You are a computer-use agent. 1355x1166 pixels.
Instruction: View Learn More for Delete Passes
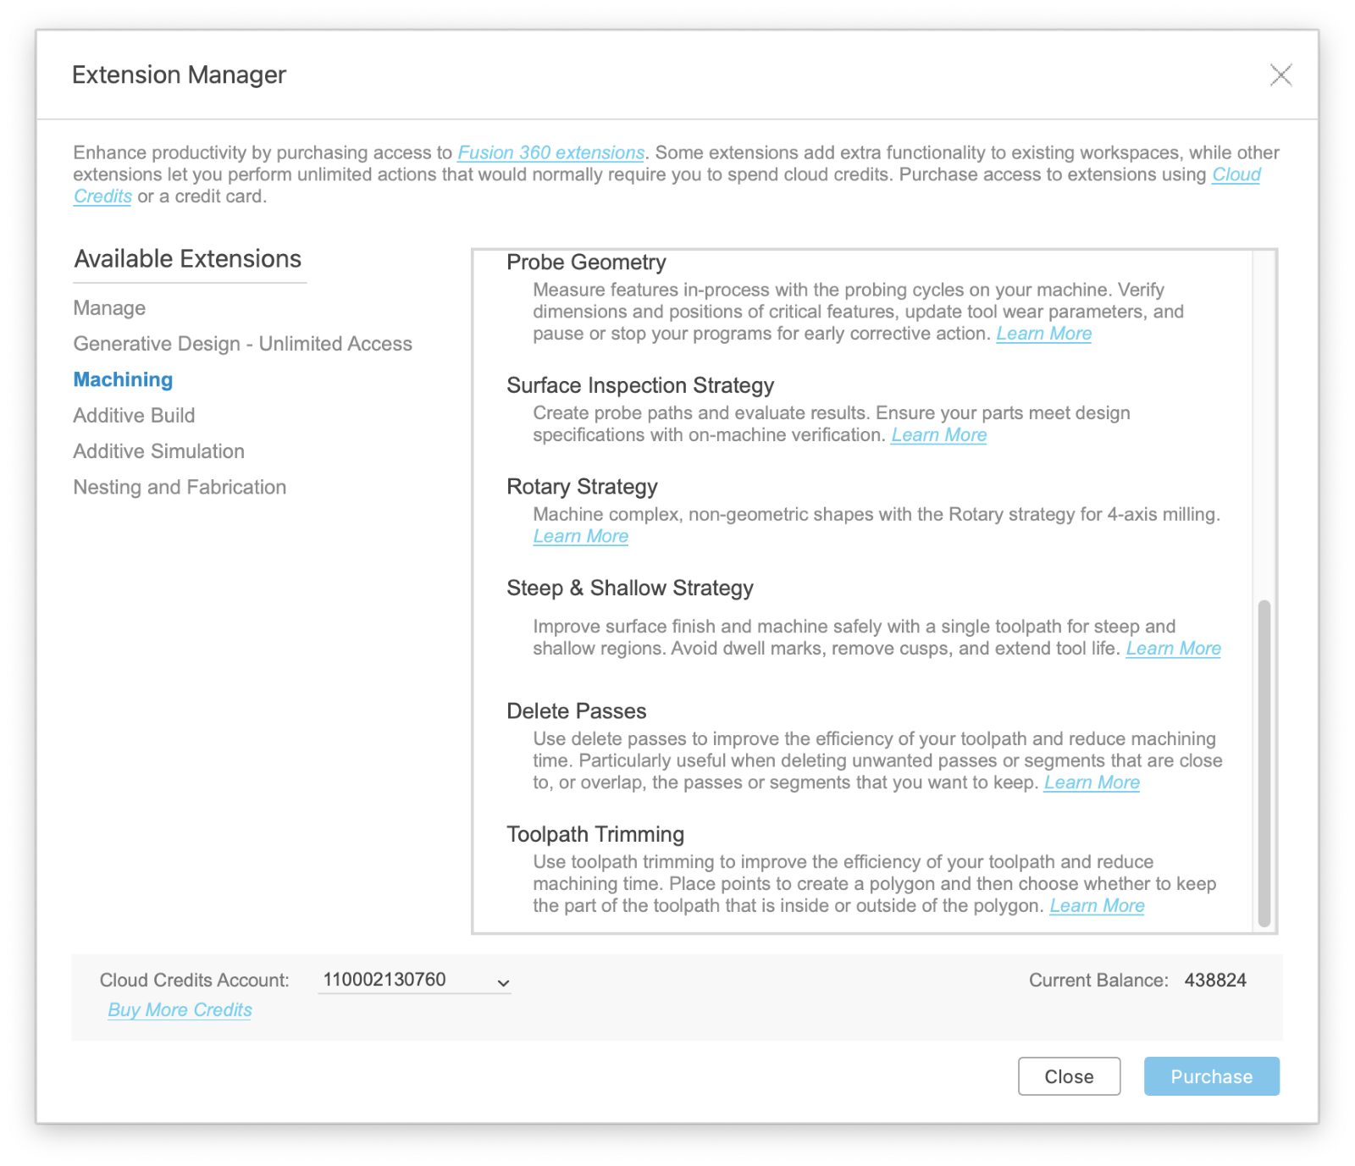1092,783
